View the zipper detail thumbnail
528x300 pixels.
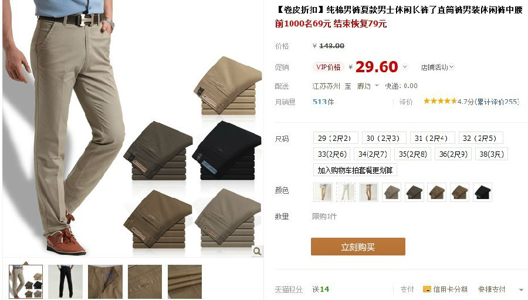point(105,281)
